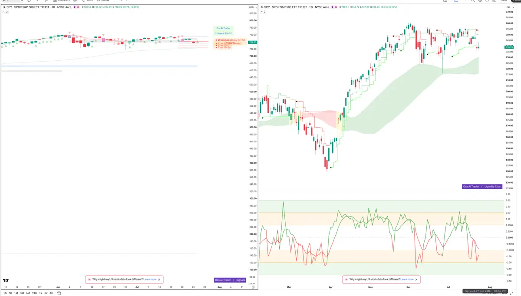Follow Learn more link in left chart notice
Screen dimensions: 521x296
pos(150,280)
